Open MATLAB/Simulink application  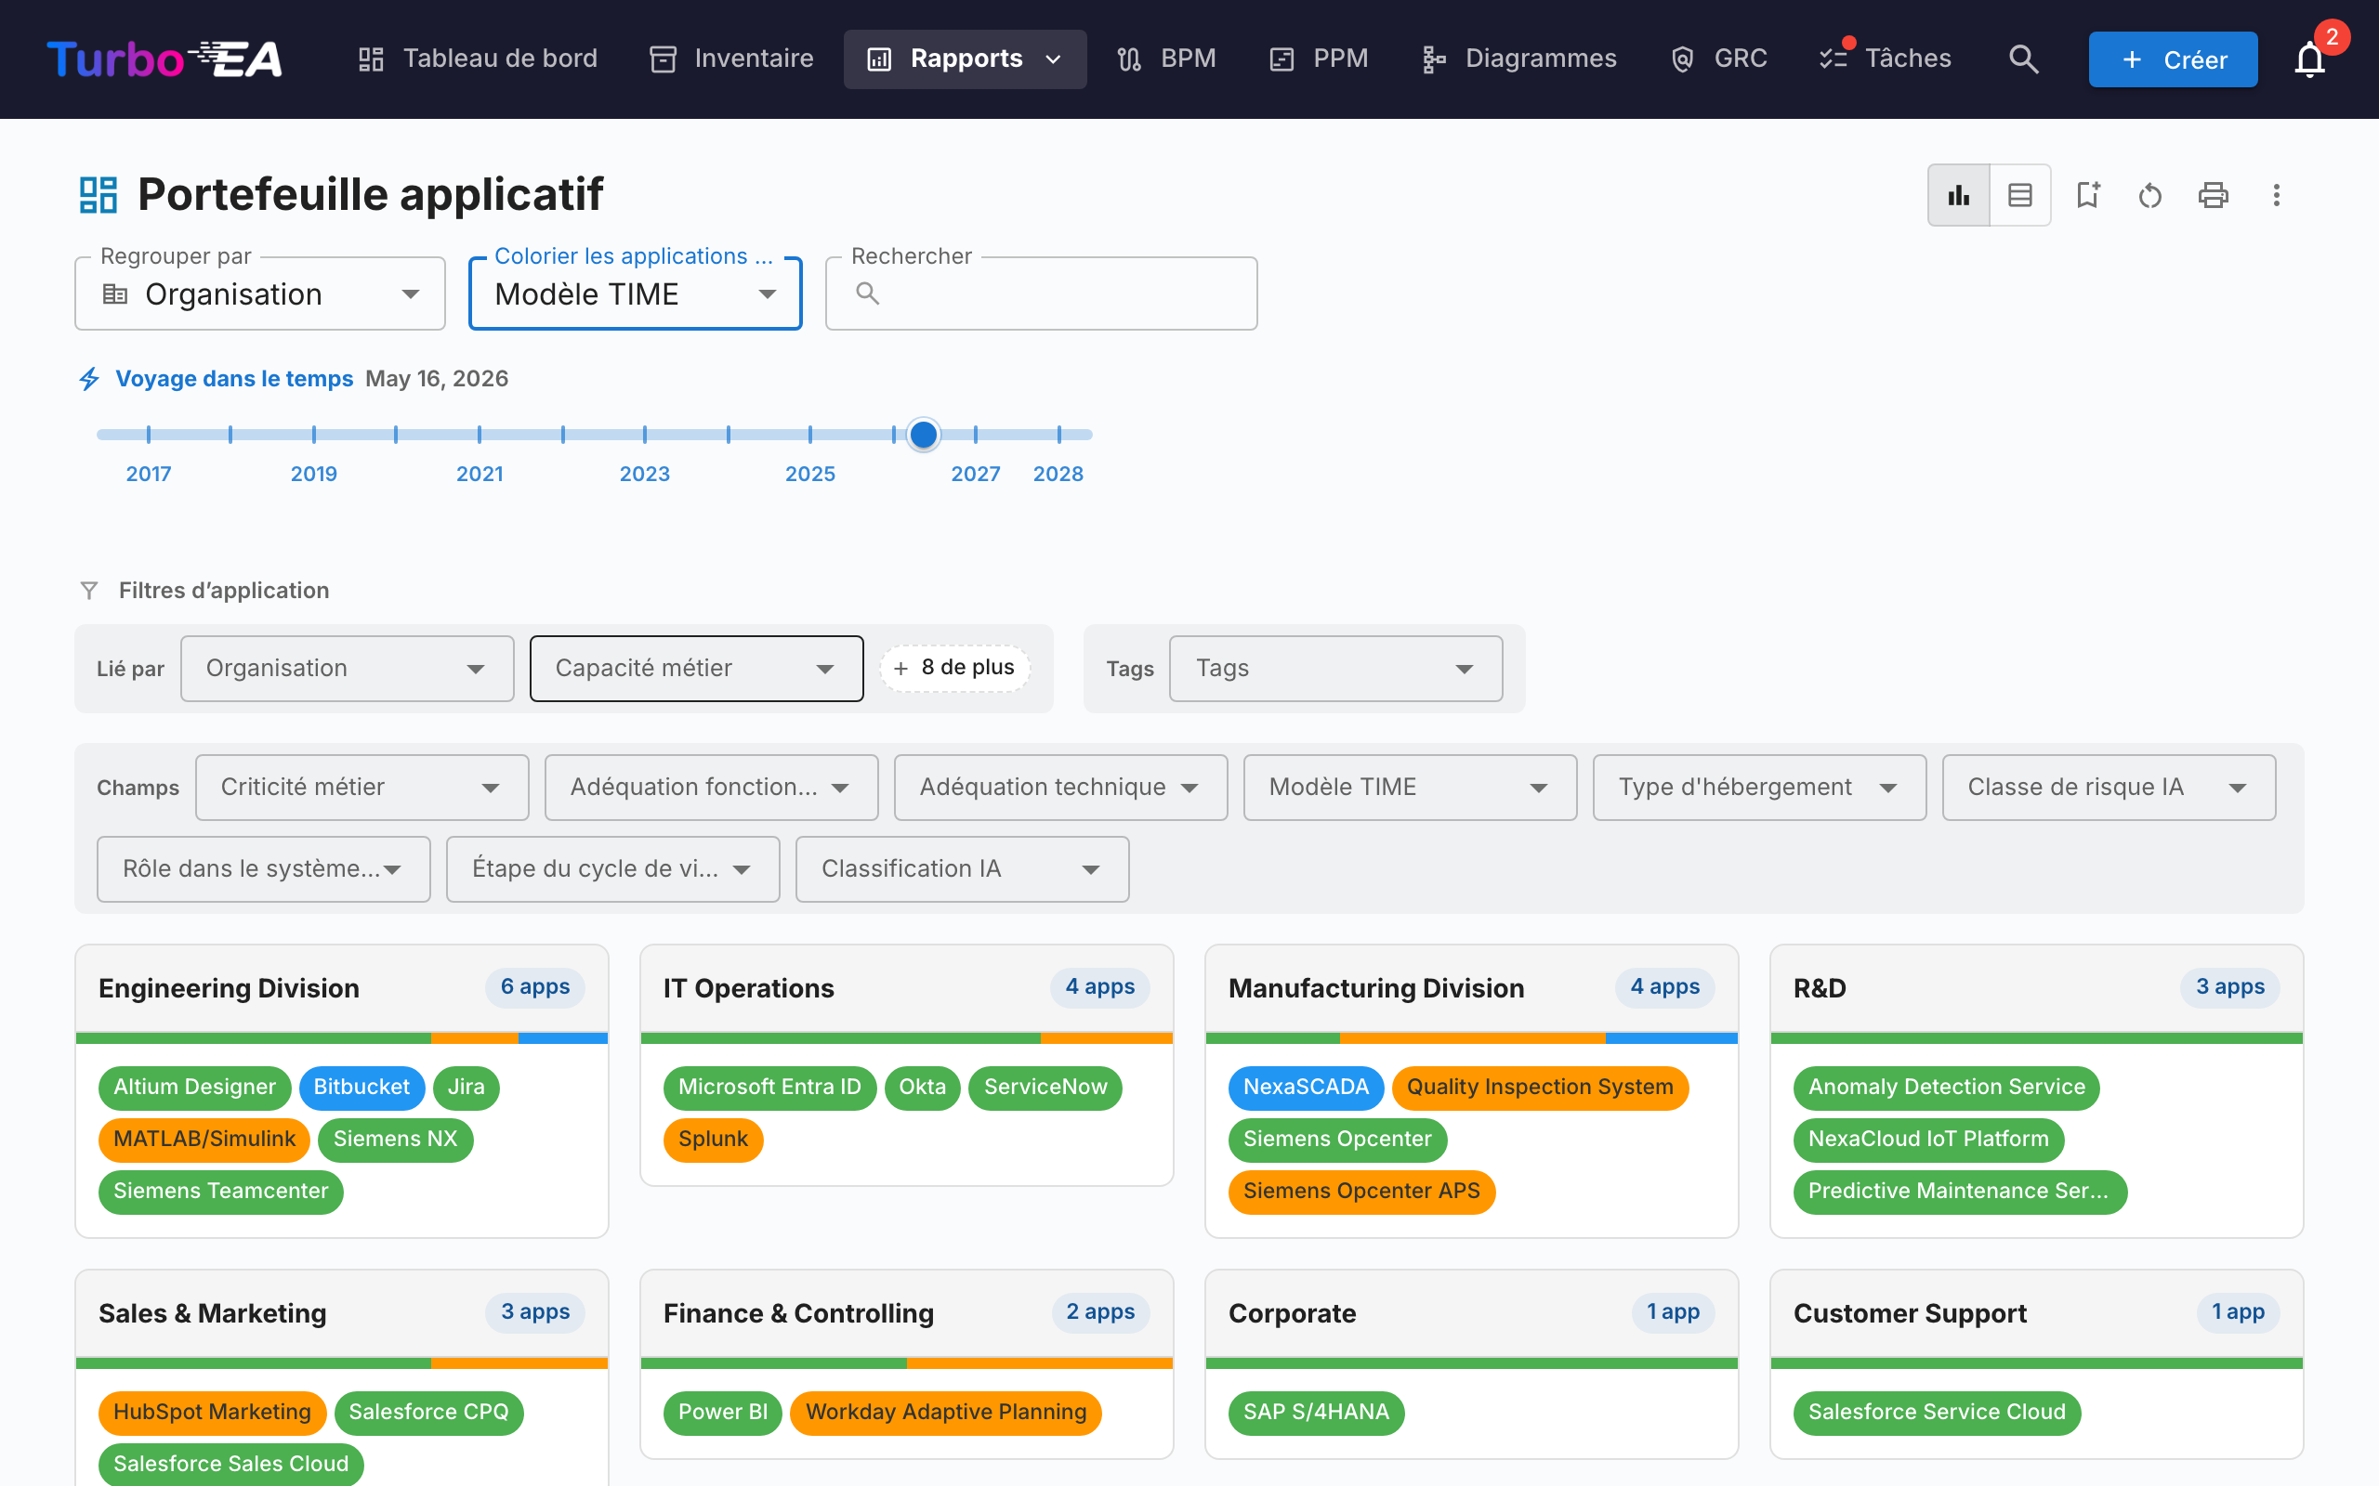click(204, 1139)
